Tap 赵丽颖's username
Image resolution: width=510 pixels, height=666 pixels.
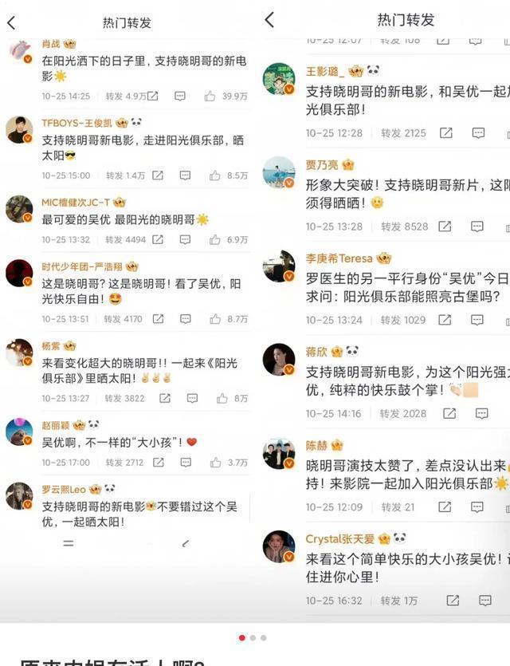click(x=55, y=425)
